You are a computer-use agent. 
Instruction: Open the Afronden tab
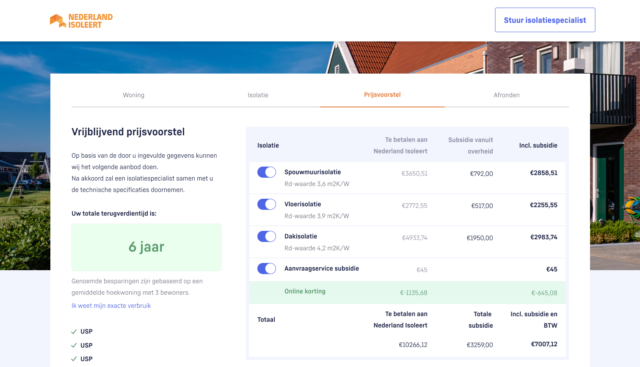506,95
